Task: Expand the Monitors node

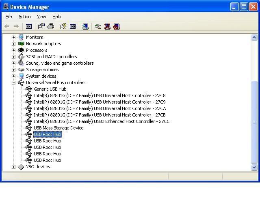Action: click(x=13, y=37)
